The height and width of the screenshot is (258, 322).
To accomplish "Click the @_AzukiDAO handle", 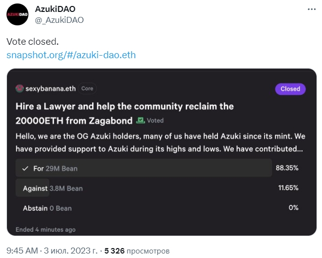I will coord(59,20).
